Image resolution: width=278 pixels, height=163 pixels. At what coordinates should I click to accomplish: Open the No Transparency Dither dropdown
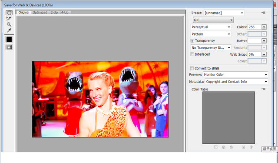click(211, 47)
